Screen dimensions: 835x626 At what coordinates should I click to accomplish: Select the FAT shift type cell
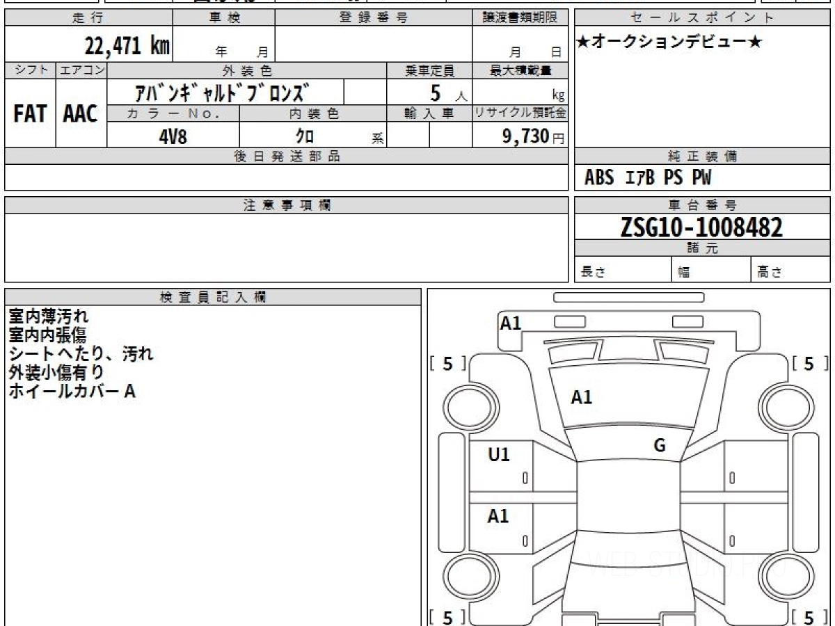tap(30, 113)
